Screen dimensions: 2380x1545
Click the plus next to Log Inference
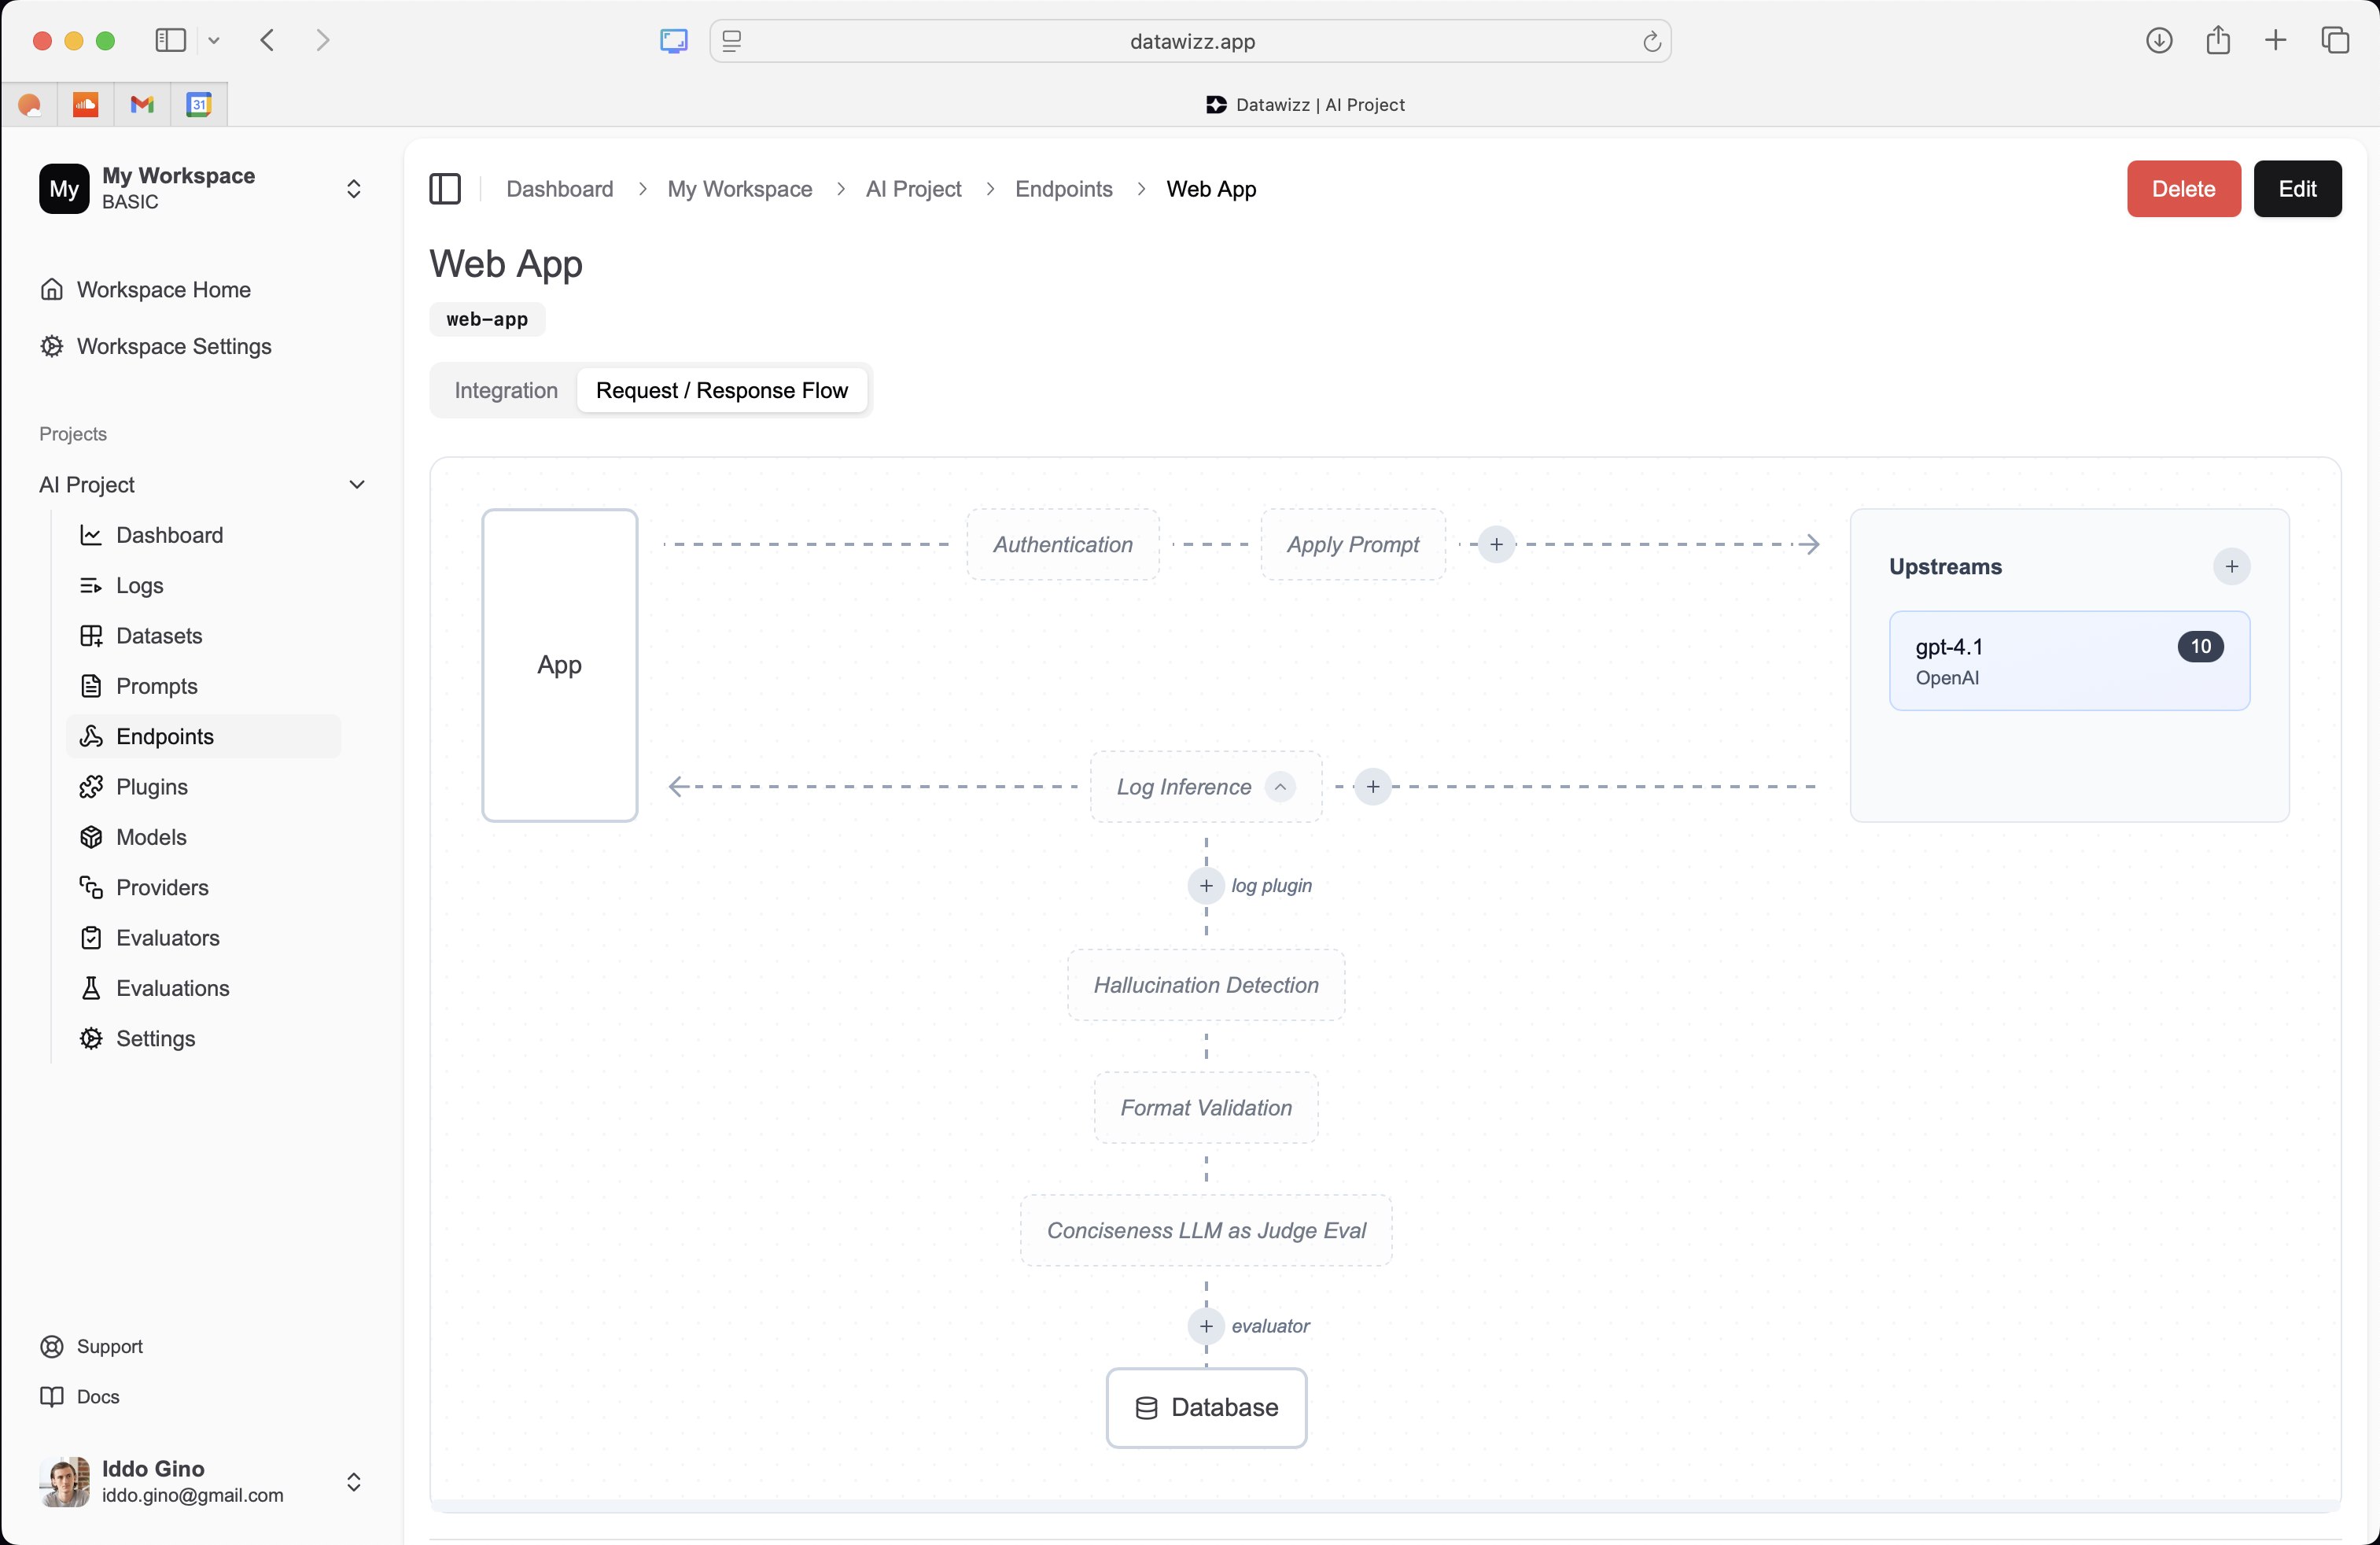[1373, 787]
